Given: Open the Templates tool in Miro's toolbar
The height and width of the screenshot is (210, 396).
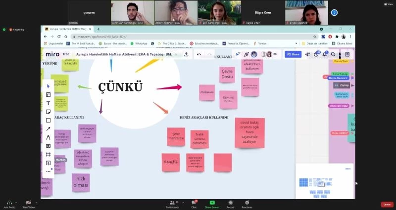Looking at the screenshot, I should [48, 95].
